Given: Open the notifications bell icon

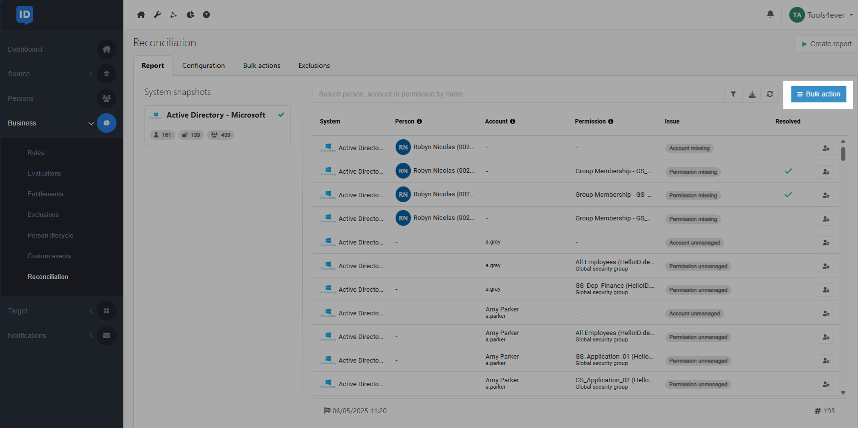Looking at the screenshot, I should click(x=771, y=14).
